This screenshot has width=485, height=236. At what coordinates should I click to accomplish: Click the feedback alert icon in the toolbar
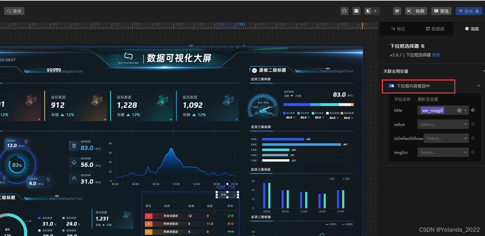point(397,11)
